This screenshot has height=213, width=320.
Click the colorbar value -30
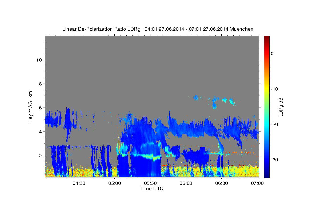coord(274,160)
